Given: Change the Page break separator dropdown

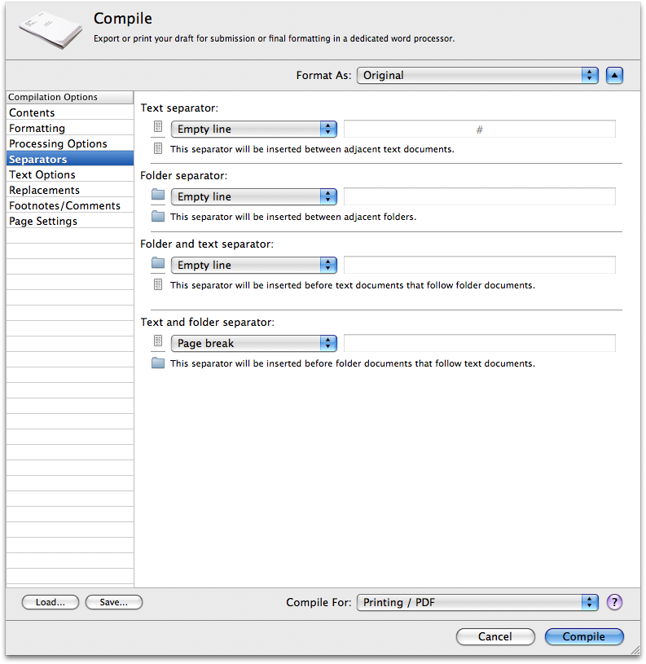Looking at the screenshot, I should pos(253,343).
